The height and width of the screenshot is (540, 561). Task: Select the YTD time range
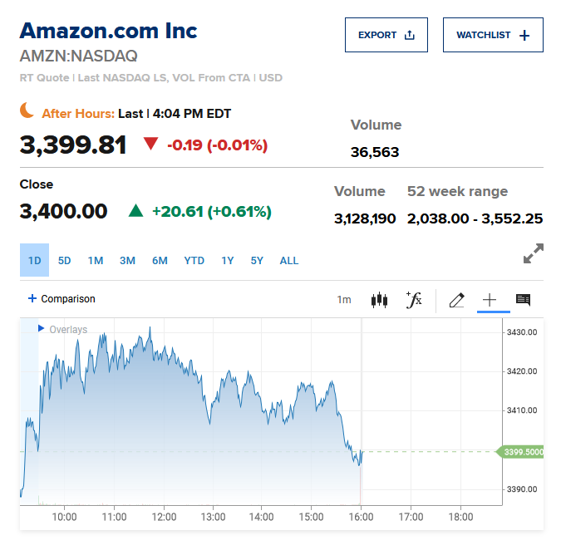[x=194, y=261]
